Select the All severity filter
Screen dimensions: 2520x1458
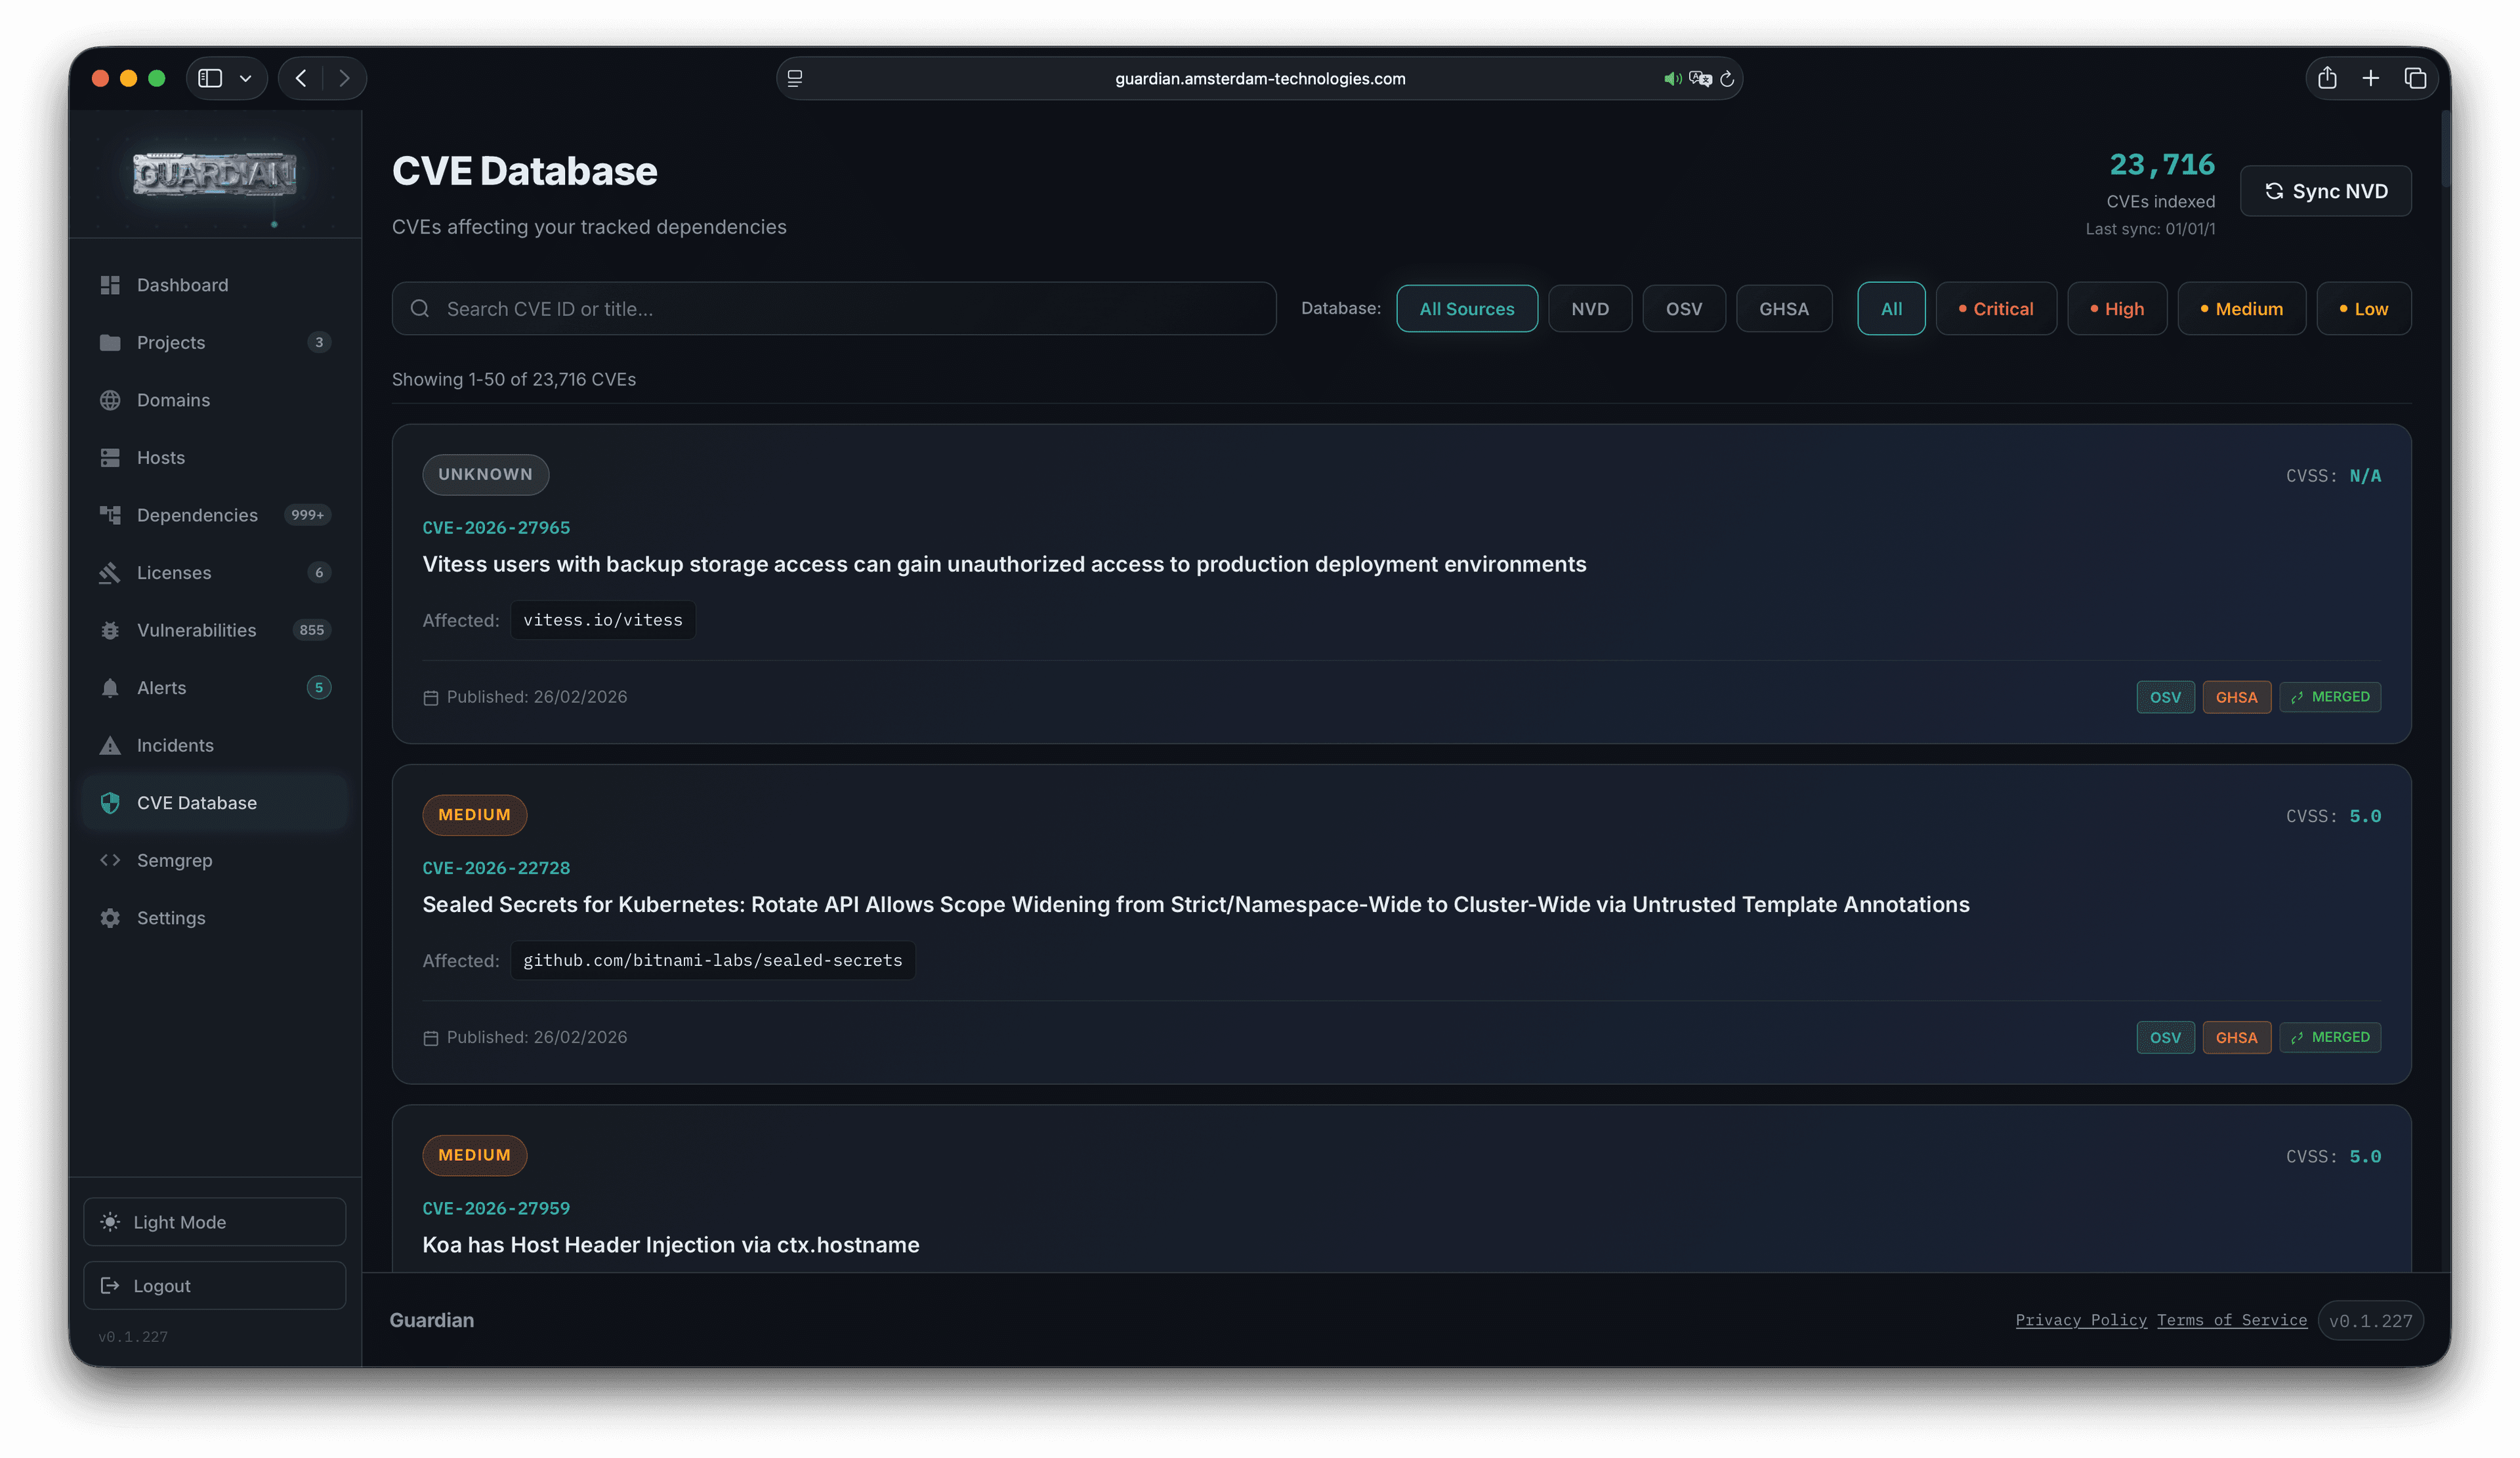[x=1891, y=309]
